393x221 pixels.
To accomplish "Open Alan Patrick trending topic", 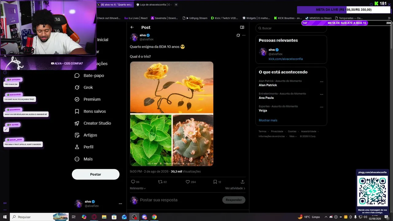I will pyautogui.click(x=268, y=85).
